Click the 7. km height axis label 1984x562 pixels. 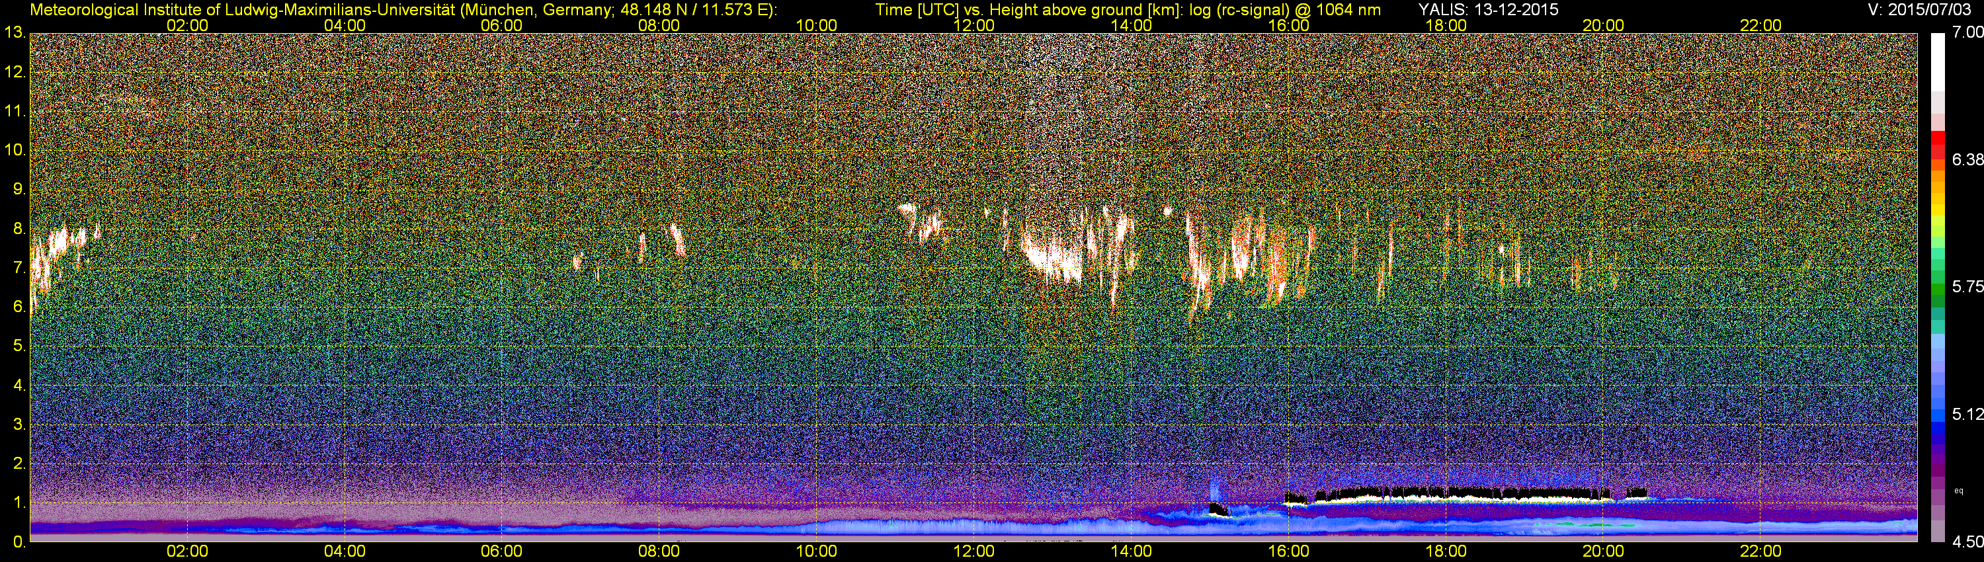[x=19, y=268]
